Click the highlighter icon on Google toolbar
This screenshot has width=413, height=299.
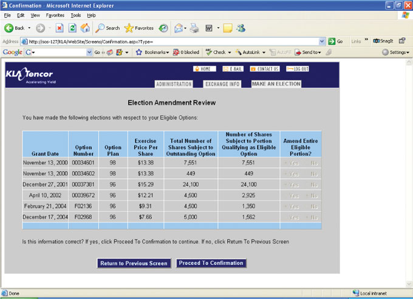[x=329, y=52]
